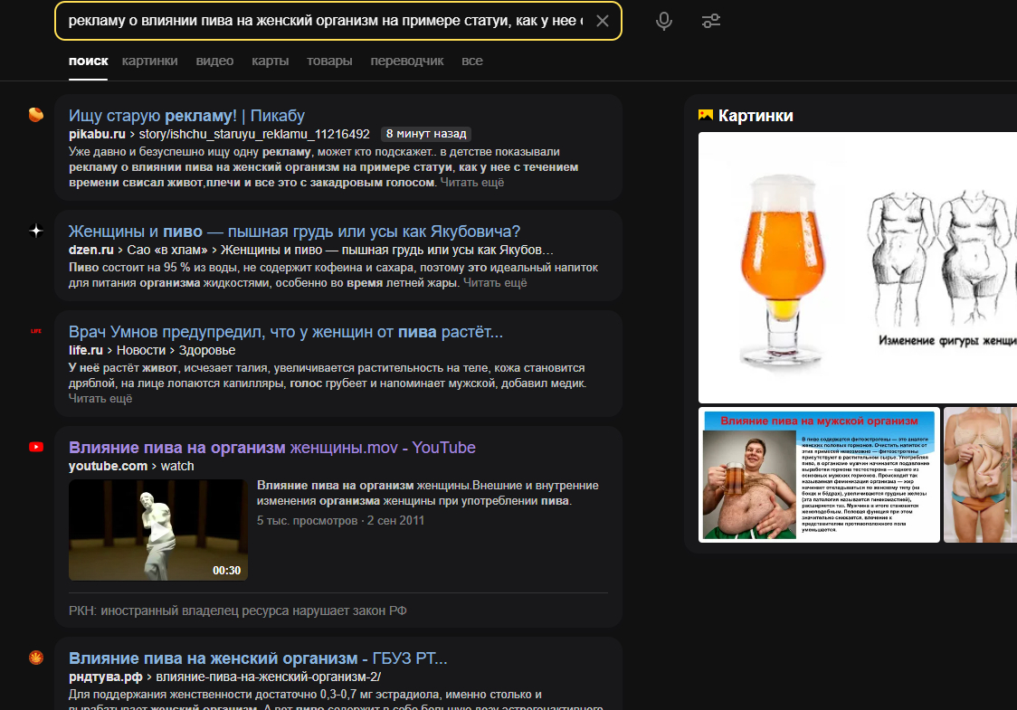Click the 00:30 duration label on video
The height and width of the screenshot is (710, 1017).
tap(226, 571)
